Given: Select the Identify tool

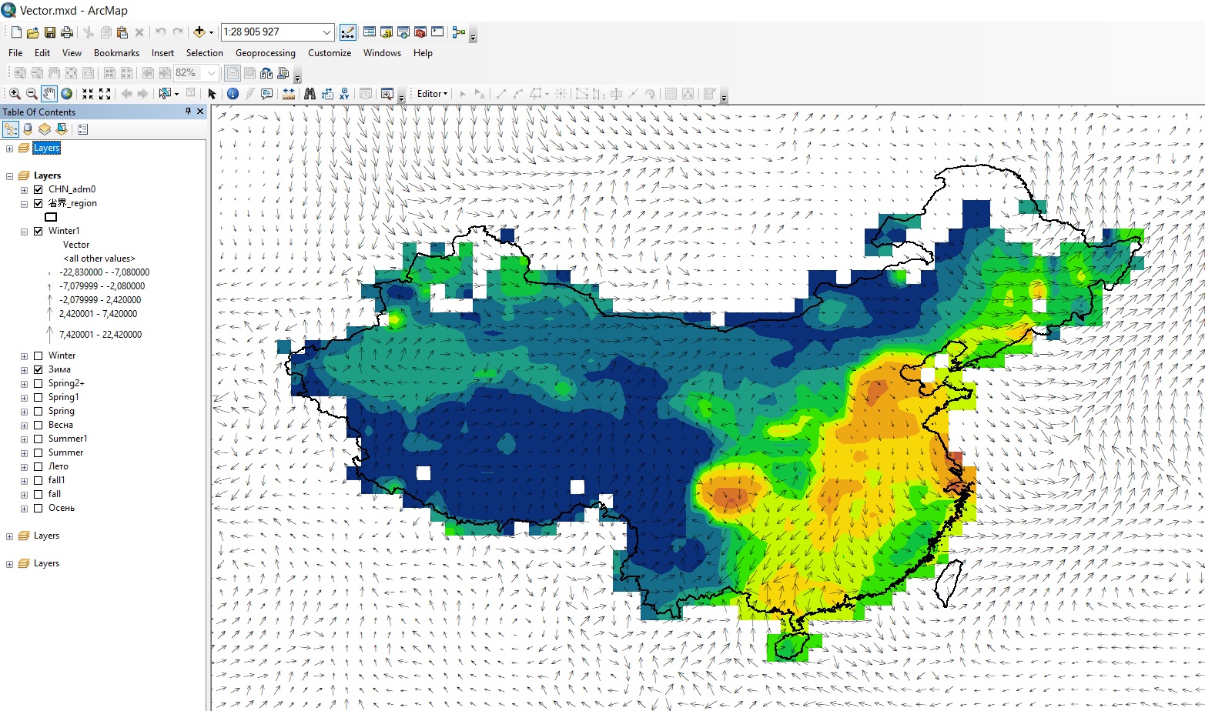Looking at the screenshot, I should [x=233, y=94].
